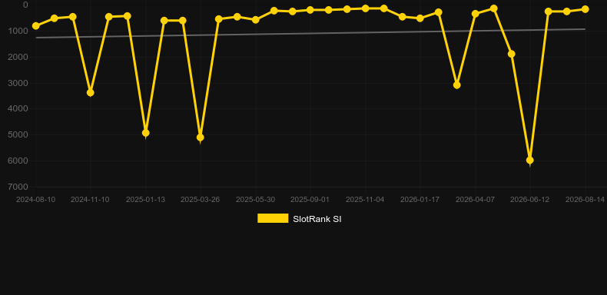
Task: Select the data point at 2025-11-04
Action: click(365, 8)
